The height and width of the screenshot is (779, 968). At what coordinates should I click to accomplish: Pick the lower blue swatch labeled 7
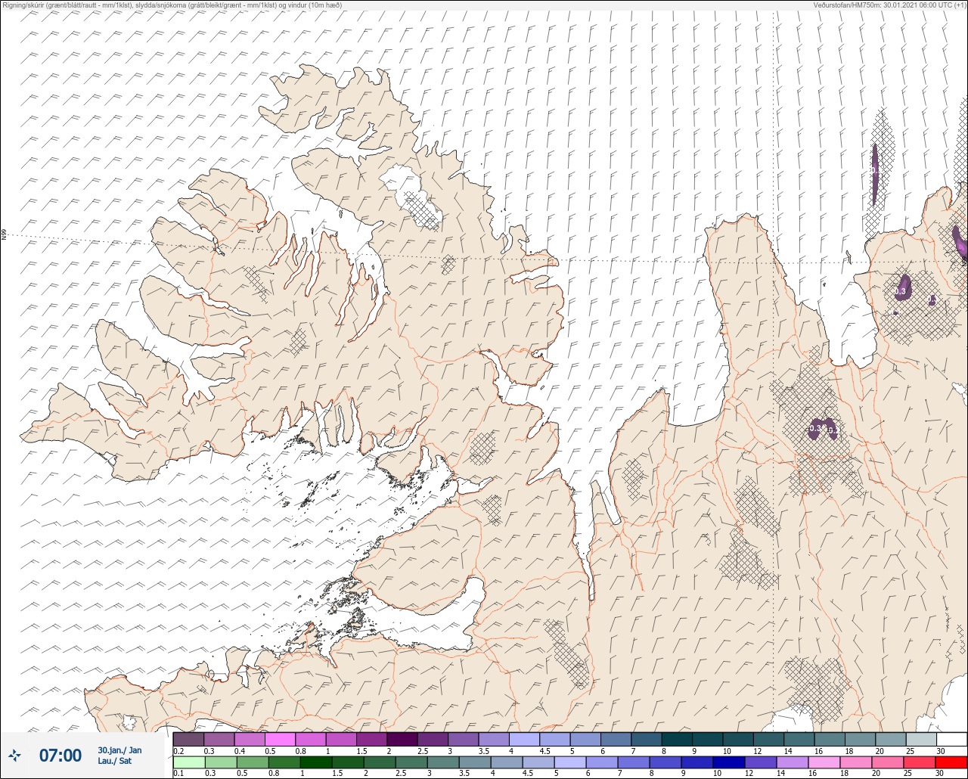pos(633,762)
